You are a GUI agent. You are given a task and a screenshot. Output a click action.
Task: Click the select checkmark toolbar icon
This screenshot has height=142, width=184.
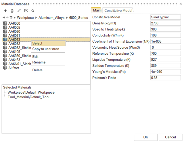click(26, 11)
